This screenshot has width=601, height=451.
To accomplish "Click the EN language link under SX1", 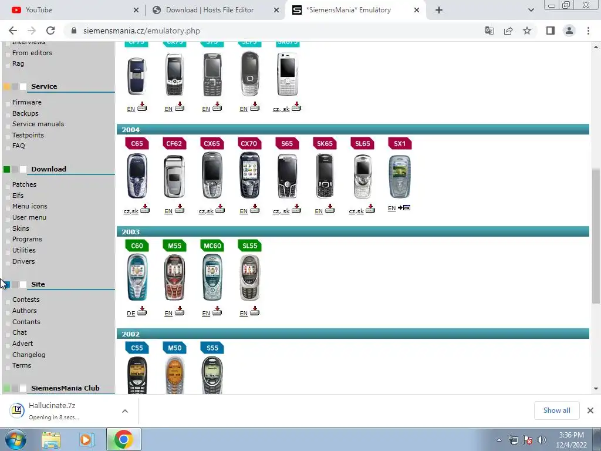I will pos(391,208).
